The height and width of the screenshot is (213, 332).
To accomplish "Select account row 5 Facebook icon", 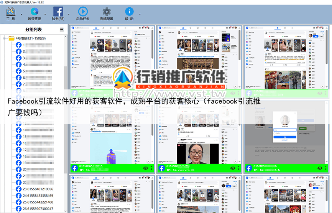I will [x=19, y=71].
